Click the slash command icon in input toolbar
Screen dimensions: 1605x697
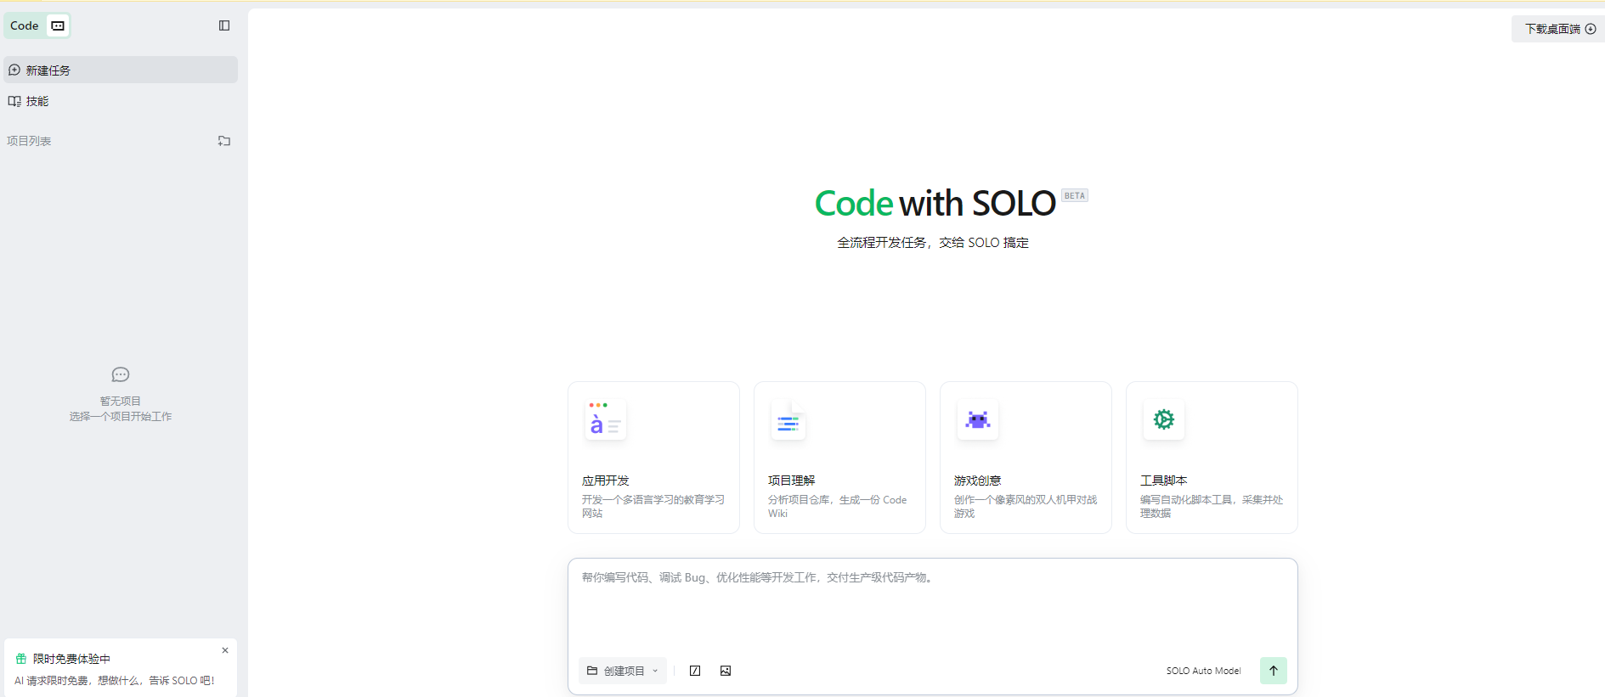(x=695, y=671)
